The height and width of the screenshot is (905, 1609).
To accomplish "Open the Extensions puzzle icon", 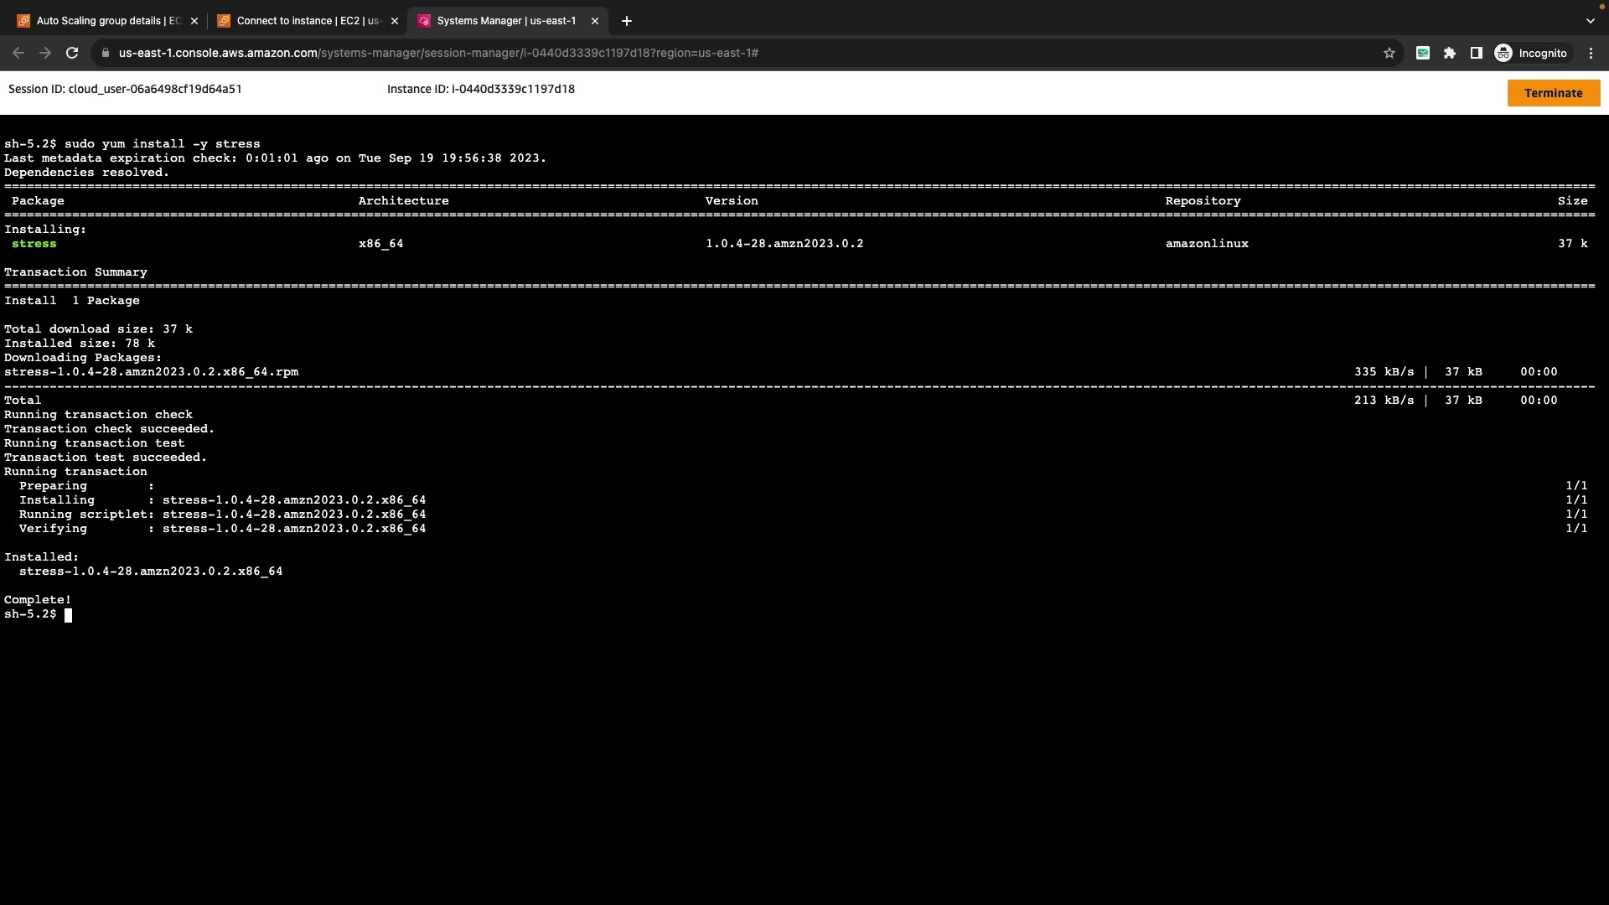I will (1449, 53).
